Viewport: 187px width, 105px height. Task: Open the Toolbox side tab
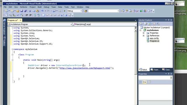(4, 41)
